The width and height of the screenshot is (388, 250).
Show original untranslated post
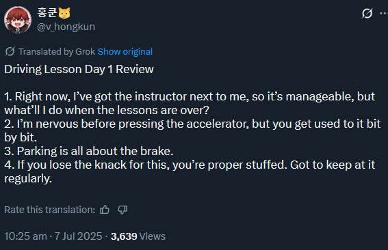(125, 52)
